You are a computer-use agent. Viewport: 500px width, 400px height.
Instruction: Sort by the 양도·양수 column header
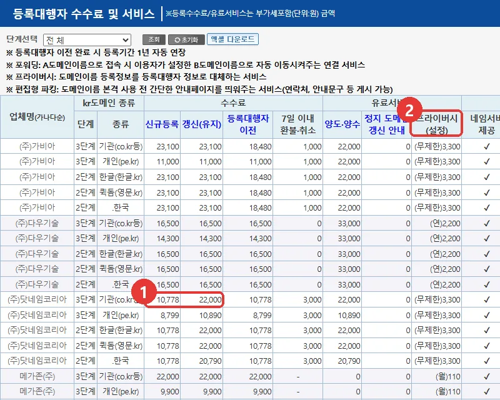342,124
